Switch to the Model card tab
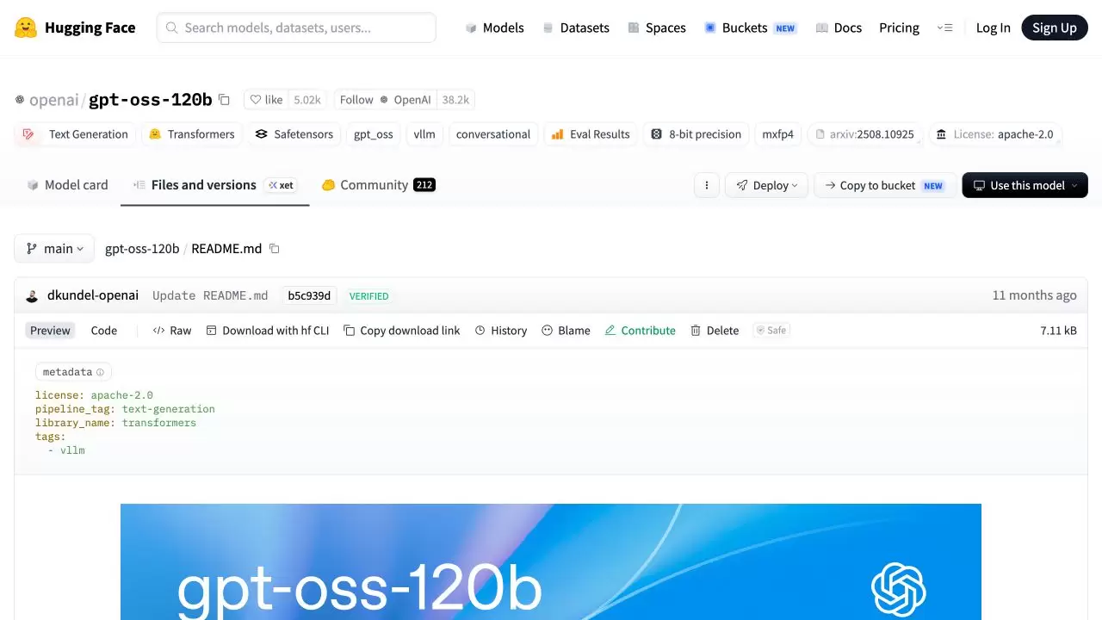Viewport: 1102px width, 620px height. click(x=67, y=185)
